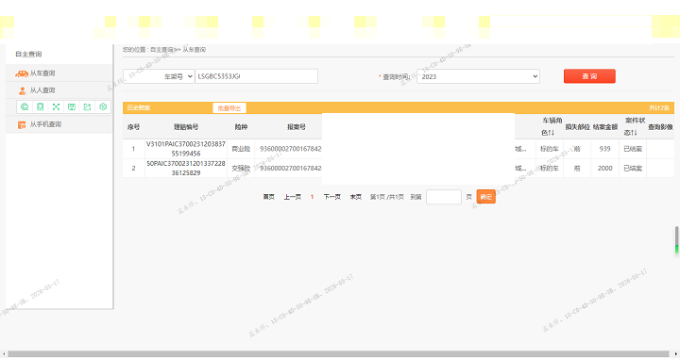Click claim number 50PAIC370023120133722836125829
The image size is (680, 358).
[186, 169]
